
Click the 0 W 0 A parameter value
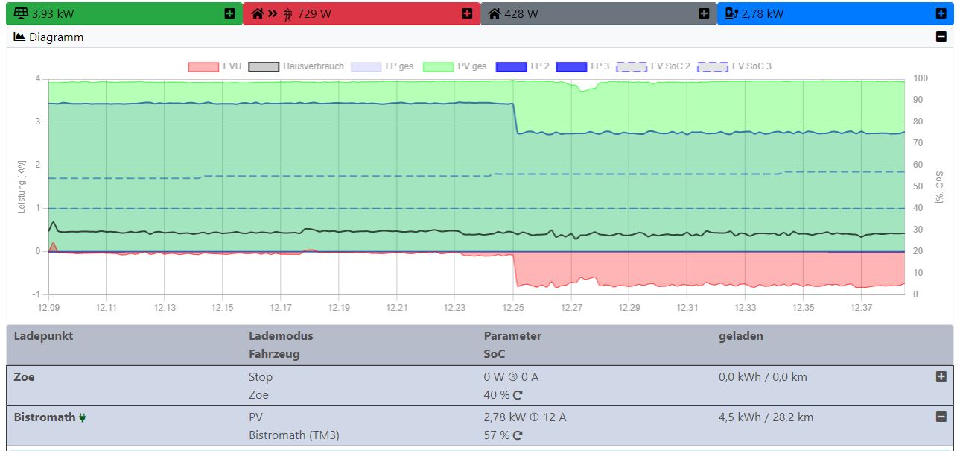(511, 377)
